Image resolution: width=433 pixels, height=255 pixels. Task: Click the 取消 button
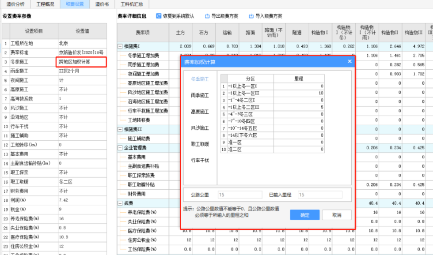pyautogui.click(x=337, y=215)
